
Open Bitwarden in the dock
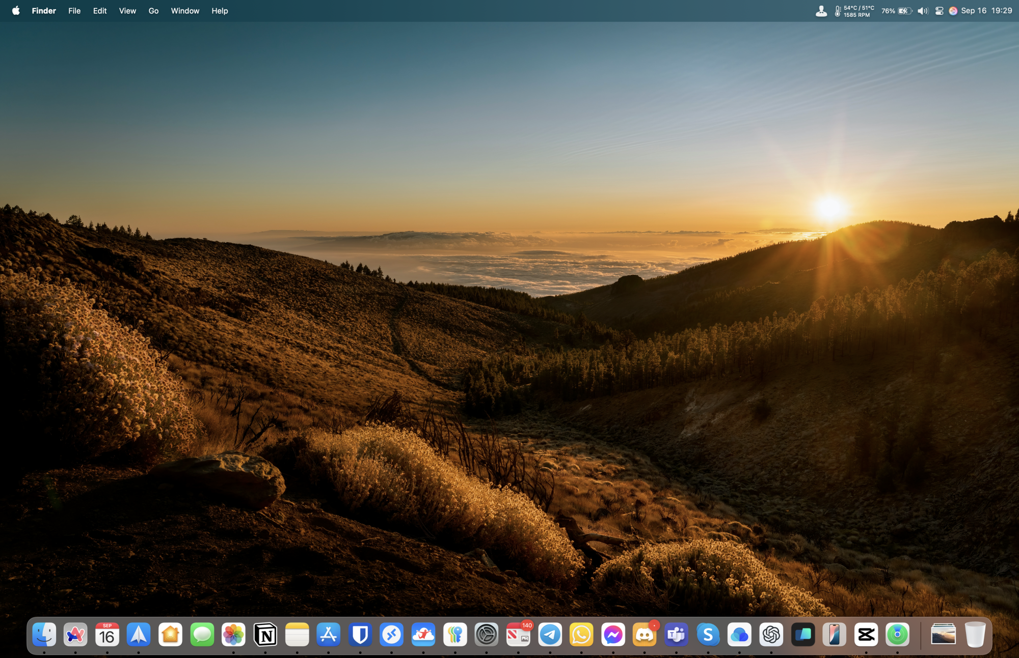click(360, 635)
